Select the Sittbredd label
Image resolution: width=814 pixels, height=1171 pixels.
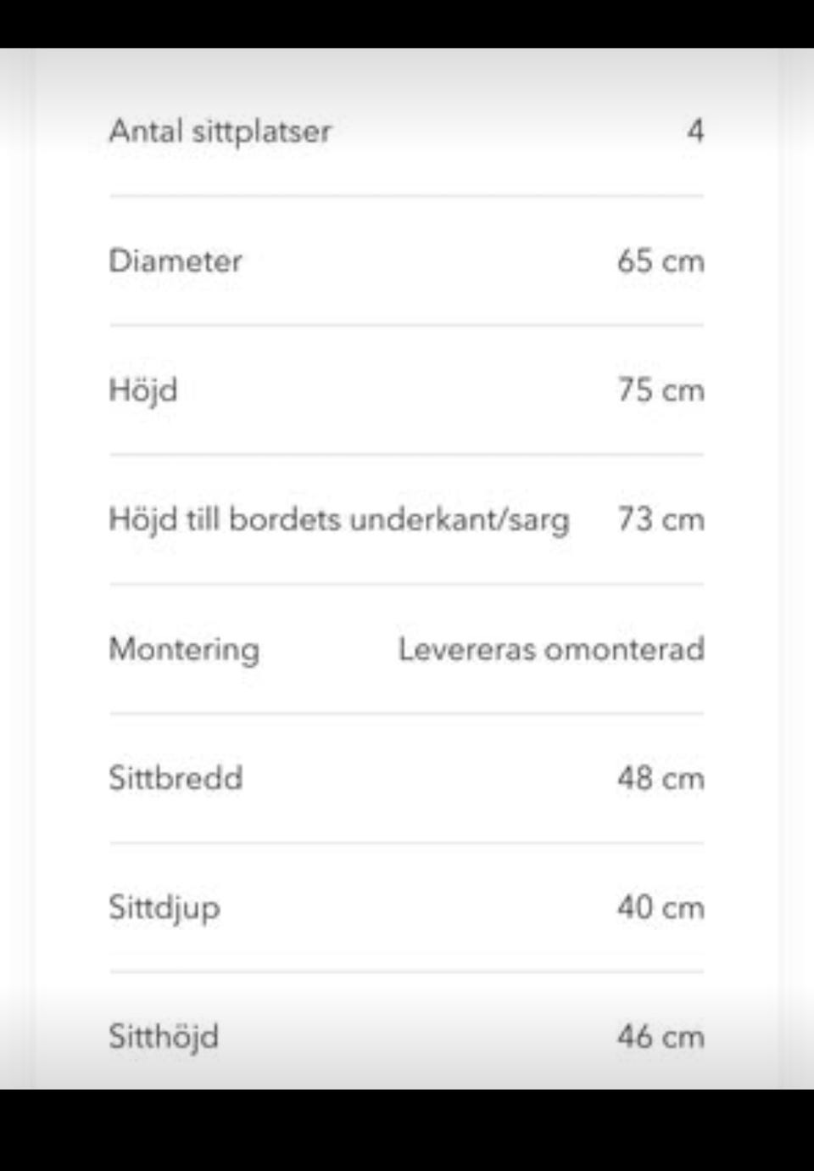click(x=176, y=778)
